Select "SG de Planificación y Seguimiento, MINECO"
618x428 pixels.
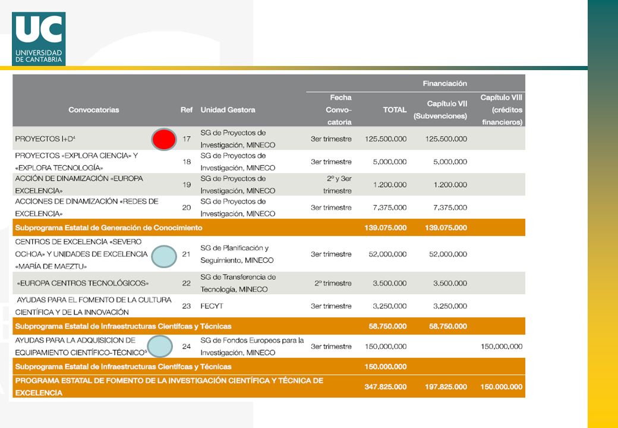tap(237, 254)
